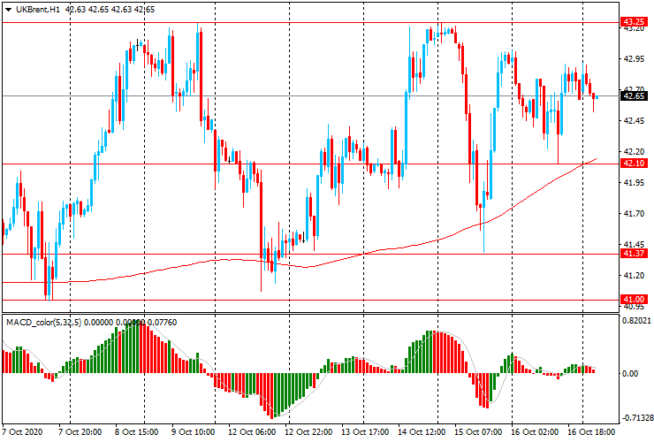The height and width of the screenshot is (442, 654).
Task: Click the red 43.25 price level tag
Action: 633,21
